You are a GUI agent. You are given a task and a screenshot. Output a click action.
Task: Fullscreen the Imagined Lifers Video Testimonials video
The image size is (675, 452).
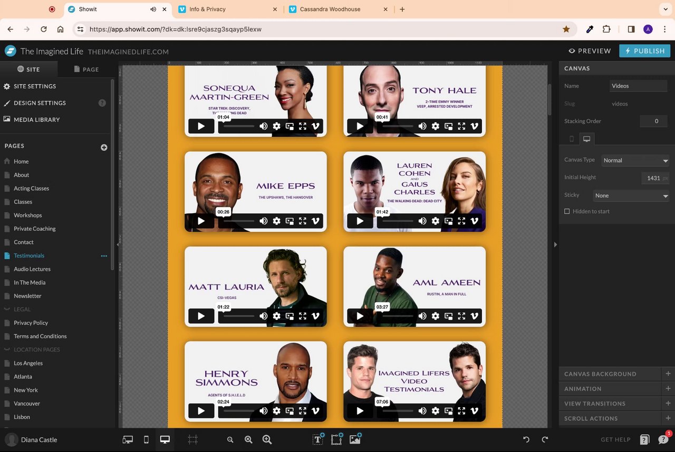pos(461,411)
